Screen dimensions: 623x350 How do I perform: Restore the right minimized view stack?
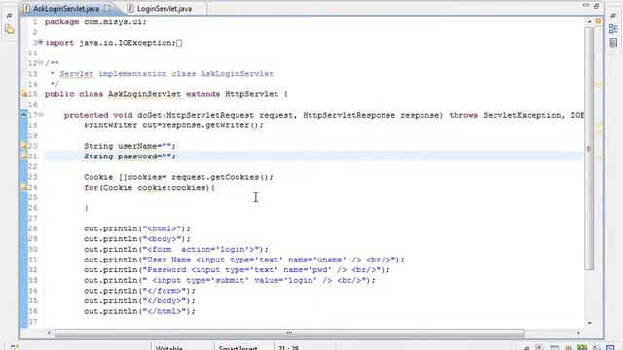(613, 16)
